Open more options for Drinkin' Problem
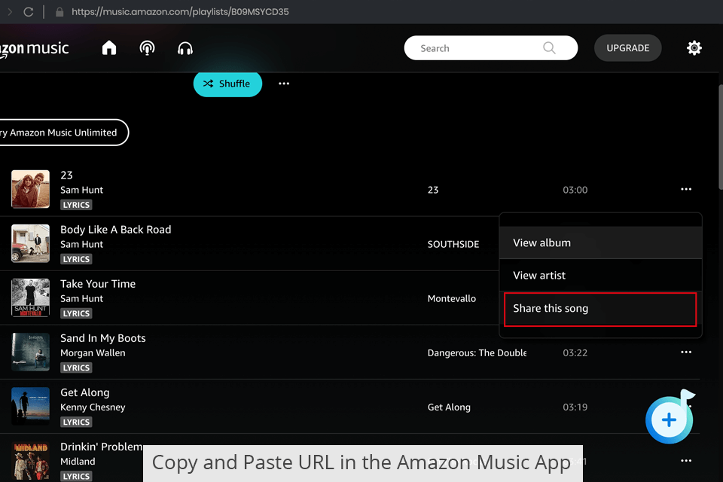 686,460
